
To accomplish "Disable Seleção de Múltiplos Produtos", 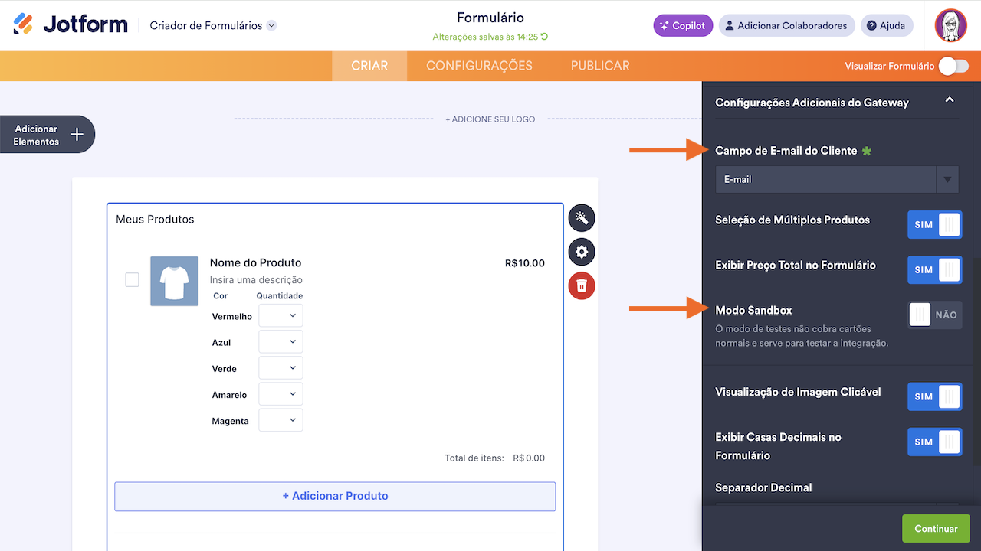I will [934, 224].
